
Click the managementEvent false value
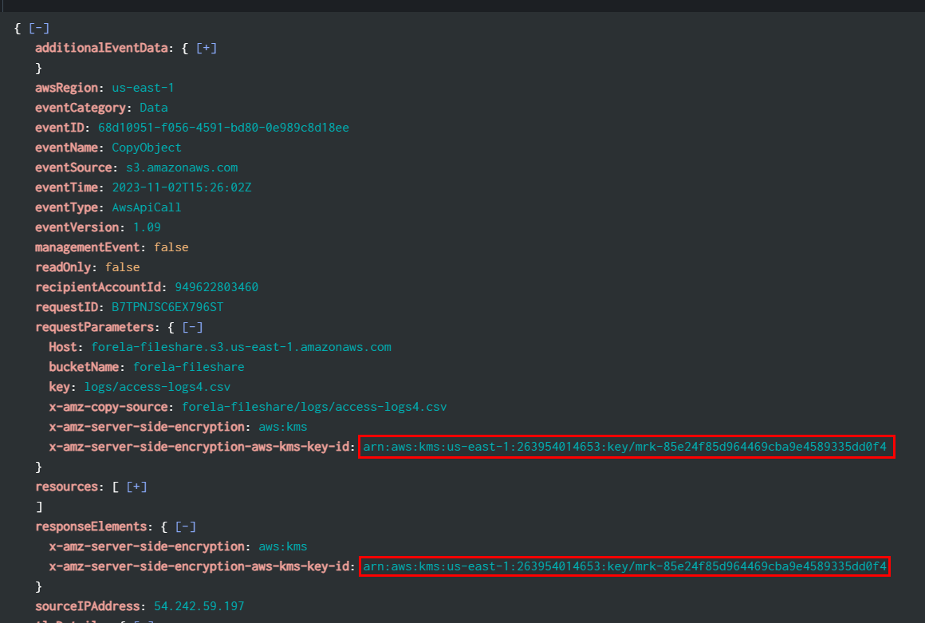pos(171,247)
